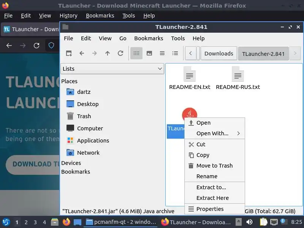Go up to parent folder arrow

click(108, 53)
